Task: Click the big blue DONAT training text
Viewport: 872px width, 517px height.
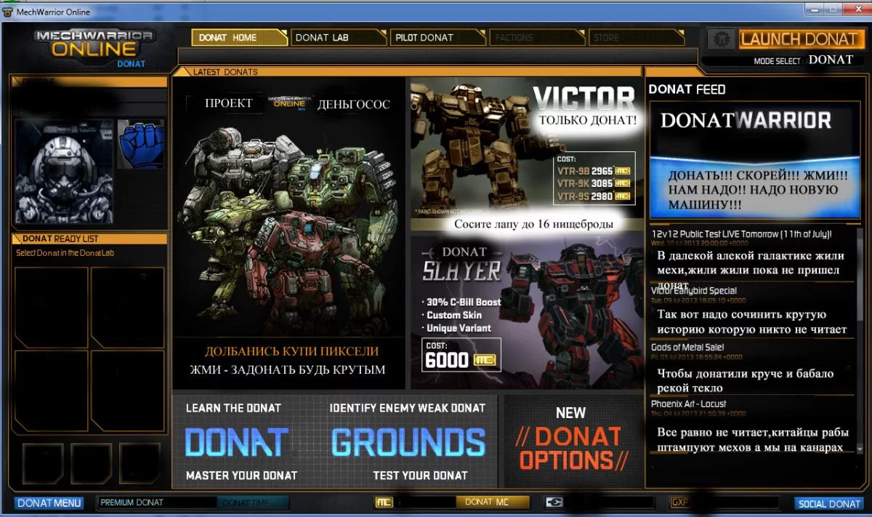Action: [x=236, y=442]
